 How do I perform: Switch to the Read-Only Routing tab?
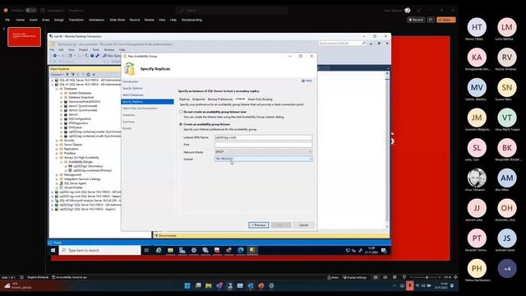click(x=260, y=99)
